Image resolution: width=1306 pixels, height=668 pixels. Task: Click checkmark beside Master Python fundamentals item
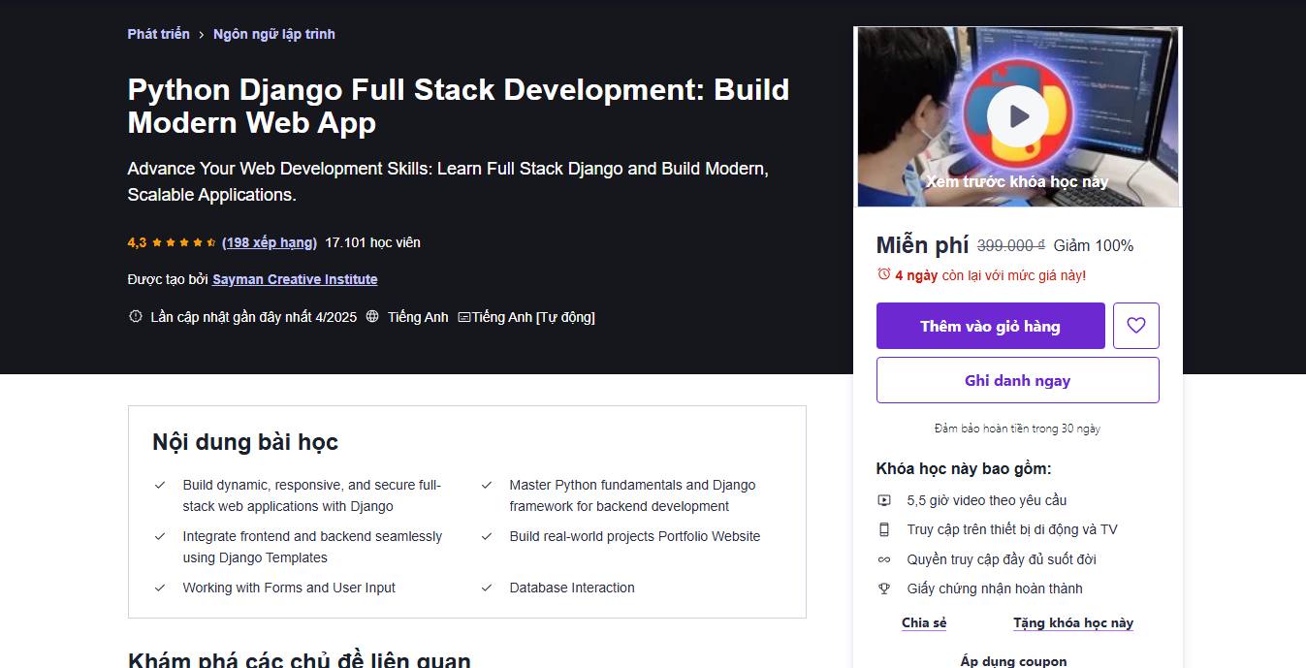coord(487,485)
